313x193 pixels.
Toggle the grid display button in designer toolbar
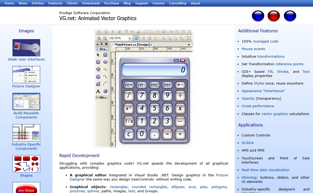[136, 38]
